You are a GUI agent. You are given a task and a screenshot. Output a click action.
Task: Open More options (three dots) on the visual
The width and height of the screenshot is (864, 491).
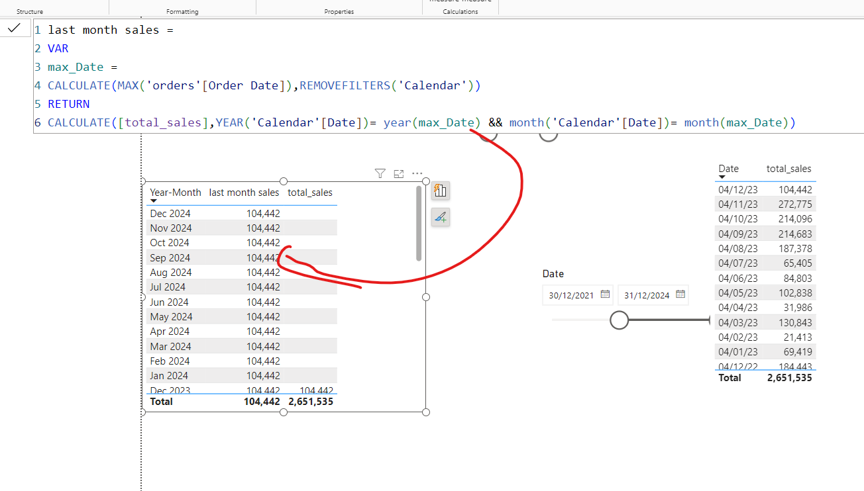point(417,173)
